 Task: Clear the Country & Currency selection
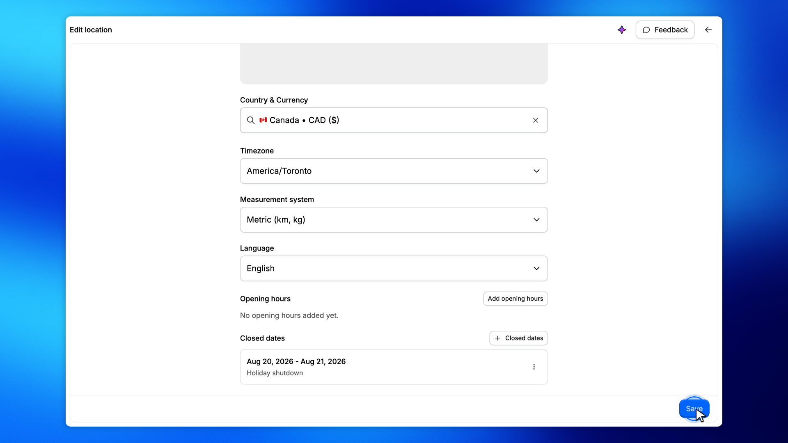click(x=536, y=120)
